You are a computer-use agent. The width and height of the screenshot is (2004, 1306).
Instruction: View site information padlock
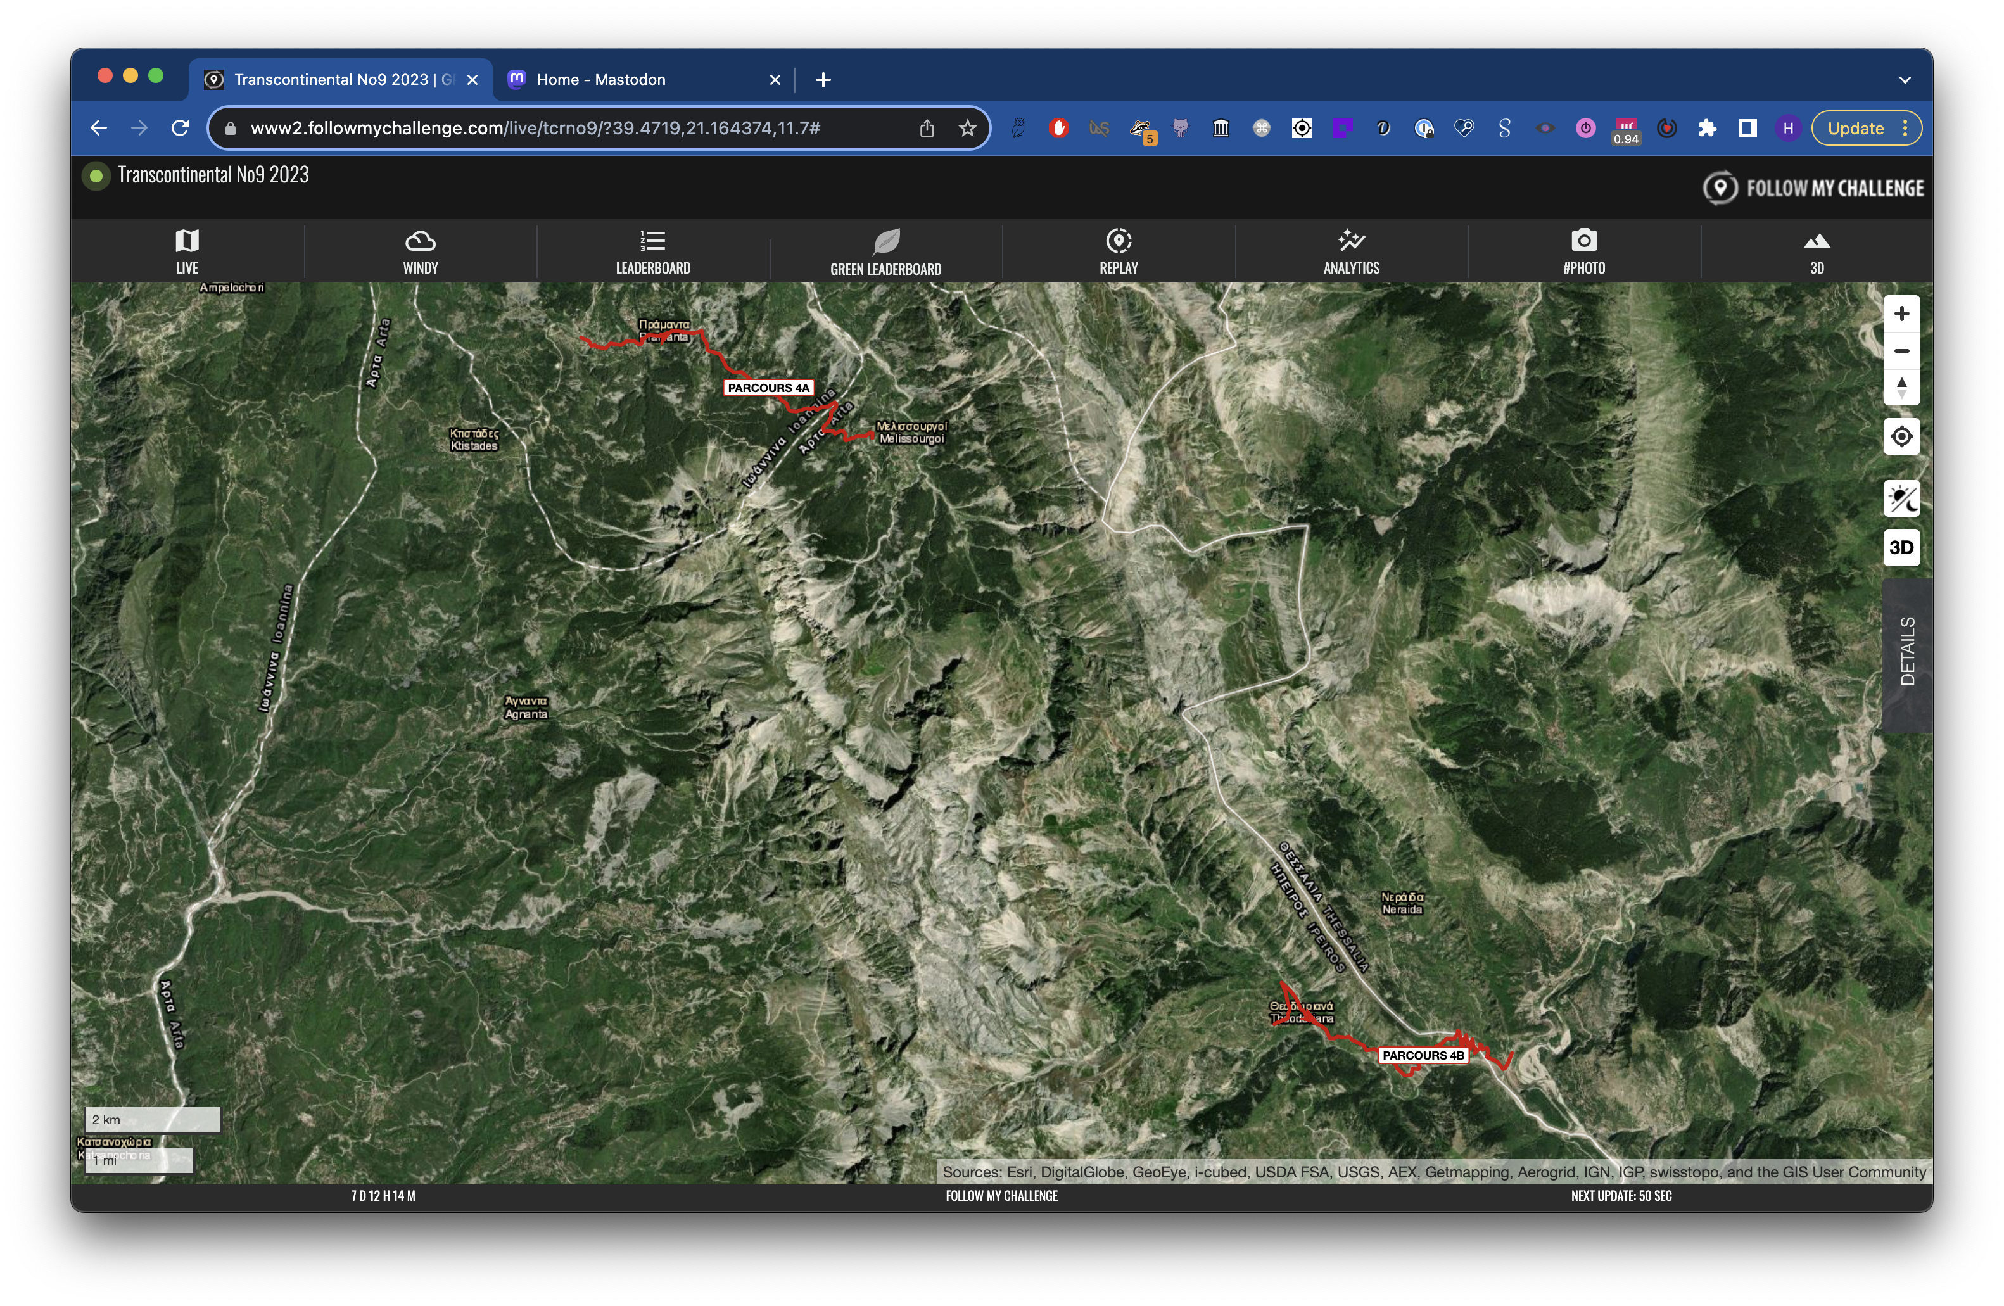click(x=230, y=128)
